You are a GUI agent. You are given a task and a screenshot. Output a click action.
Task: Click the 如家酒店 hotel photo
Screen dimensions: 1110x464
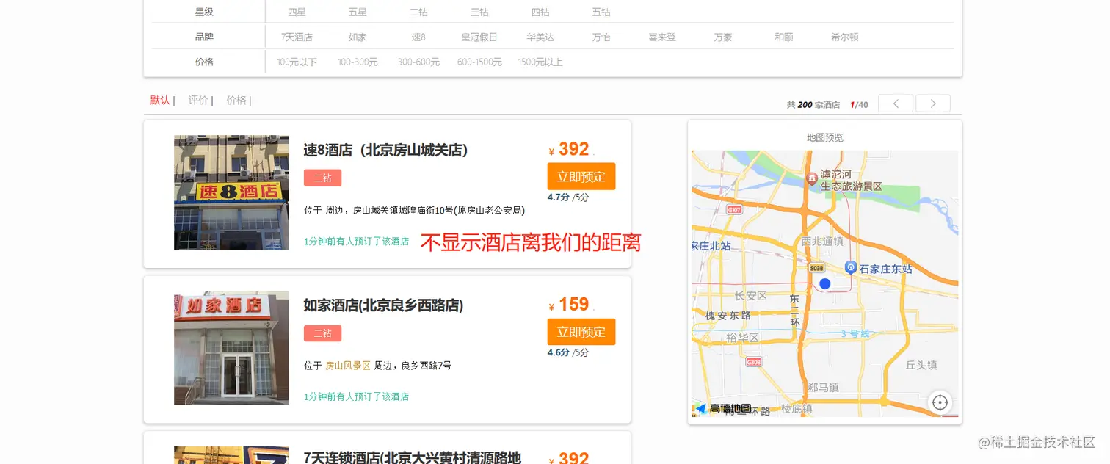click(231, 348)
